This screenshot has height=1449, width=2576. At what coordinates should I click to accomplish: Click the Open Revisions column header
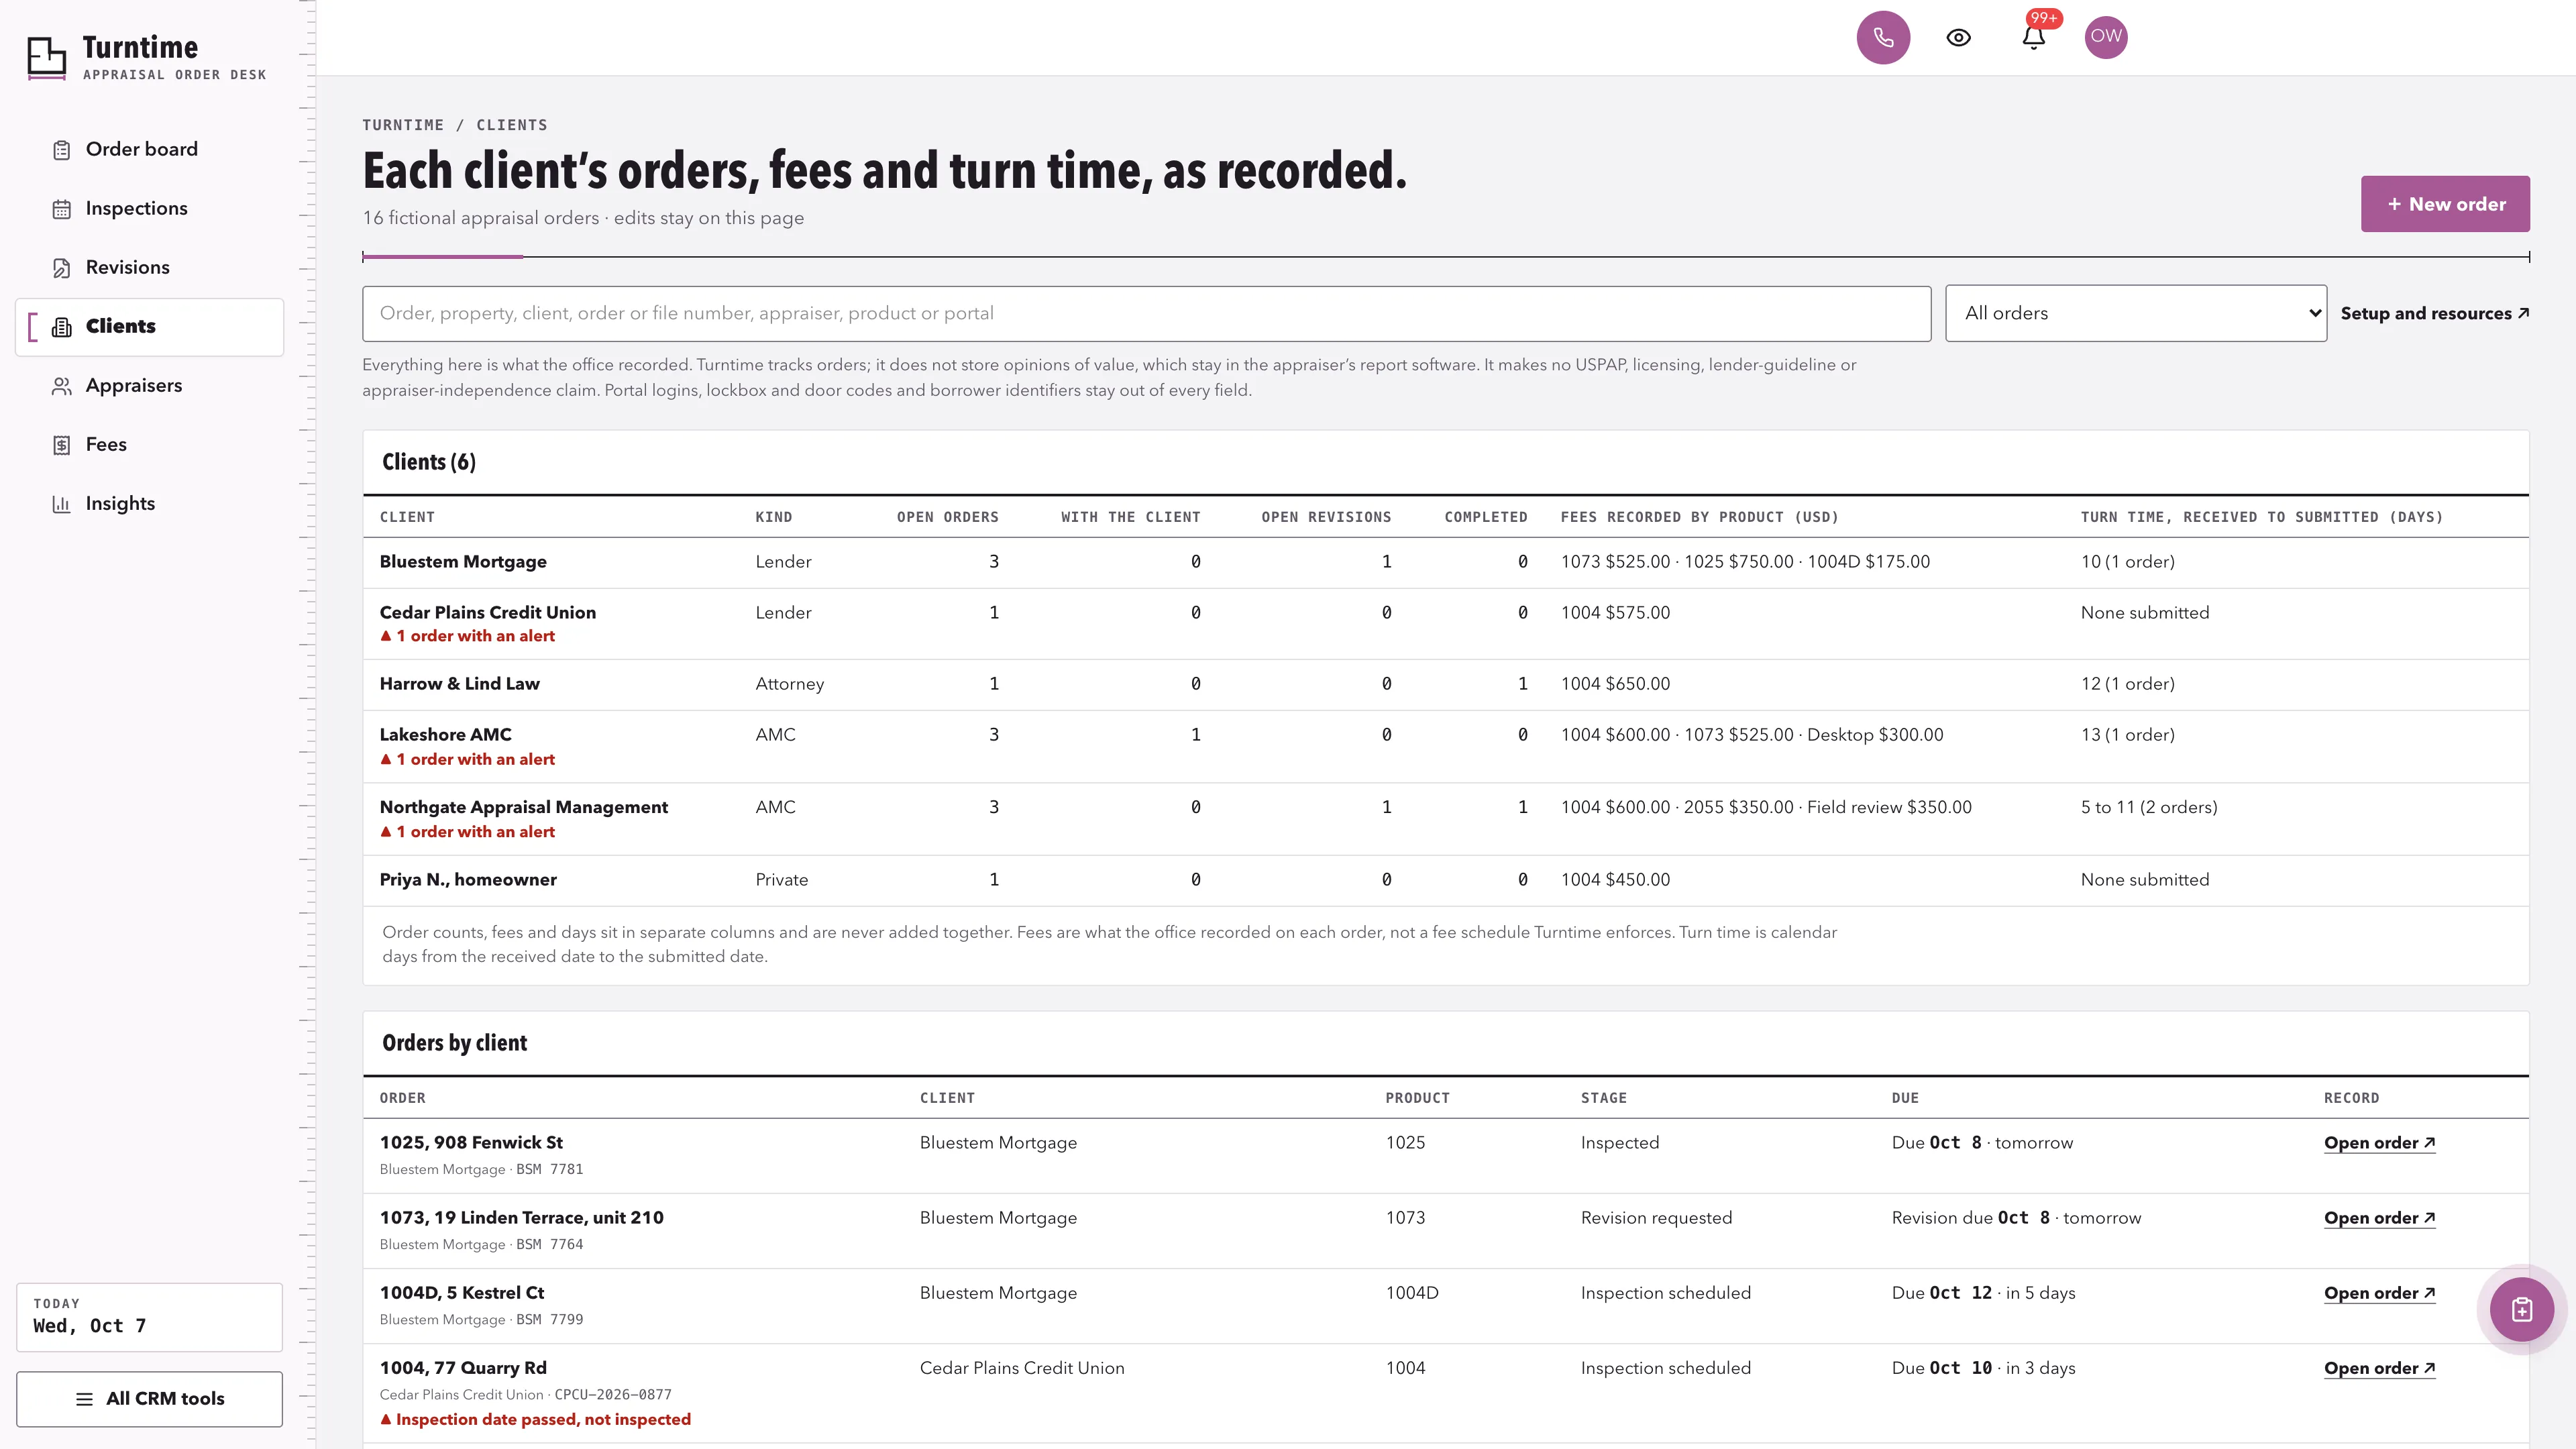point(1326,517)
